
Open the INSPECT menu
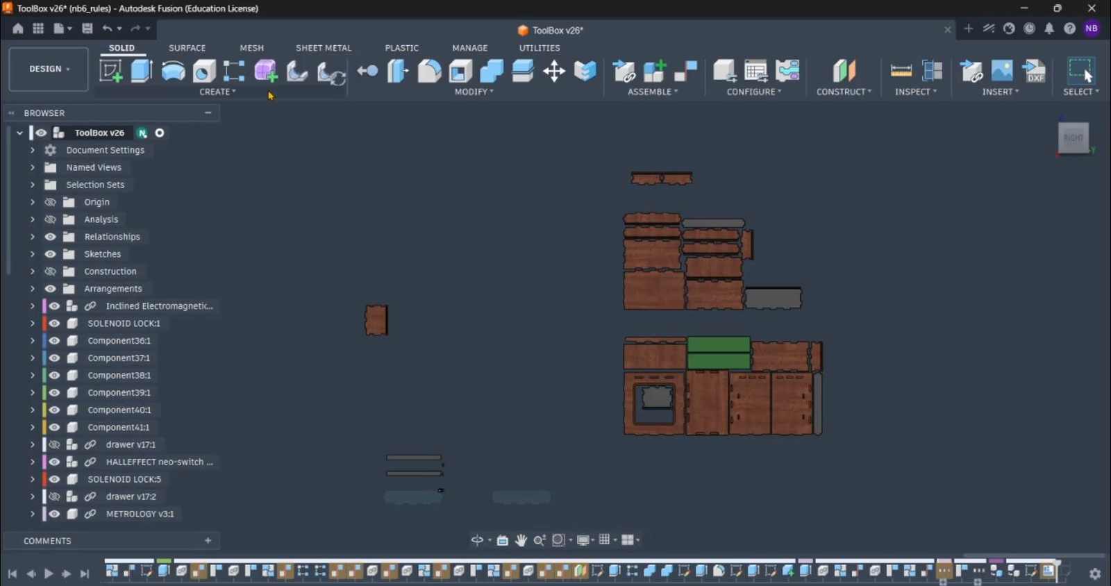coord(916,92)
